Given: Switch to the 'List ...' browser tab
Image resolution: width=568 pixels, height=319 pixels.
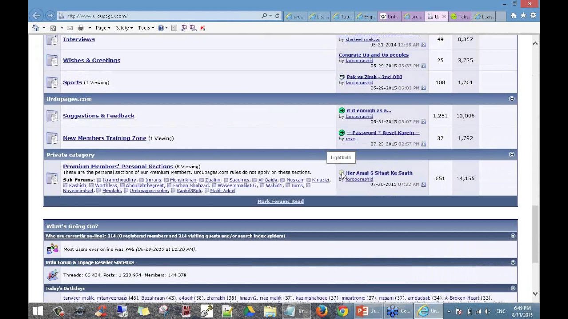Looking at the screenshot, I should (x=319, y=16).
